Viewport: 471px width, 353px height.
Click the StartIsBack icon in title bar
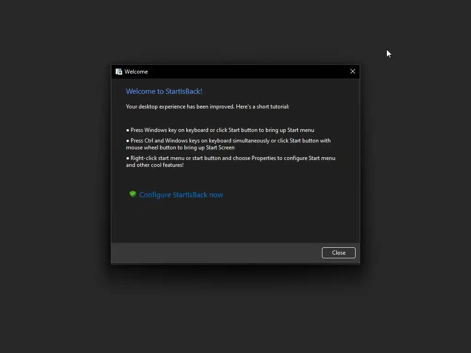tap(119, 72)
